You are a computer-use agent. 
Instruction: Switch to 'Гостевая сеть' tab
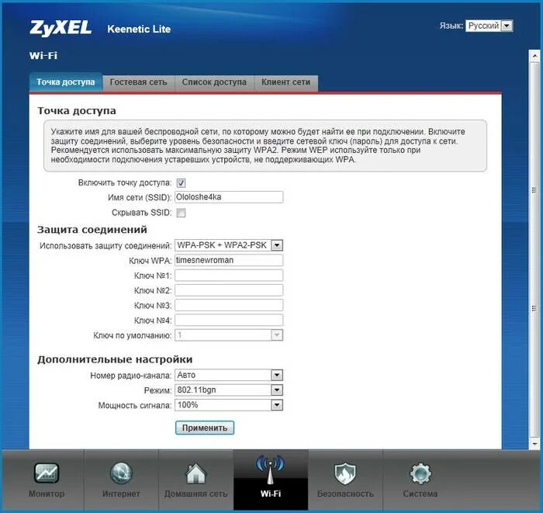point(139,82)
